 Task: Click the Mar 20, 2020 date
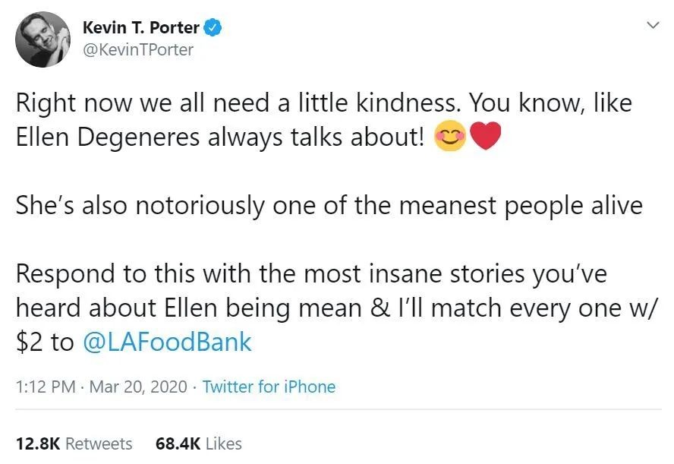coord(138,387)
